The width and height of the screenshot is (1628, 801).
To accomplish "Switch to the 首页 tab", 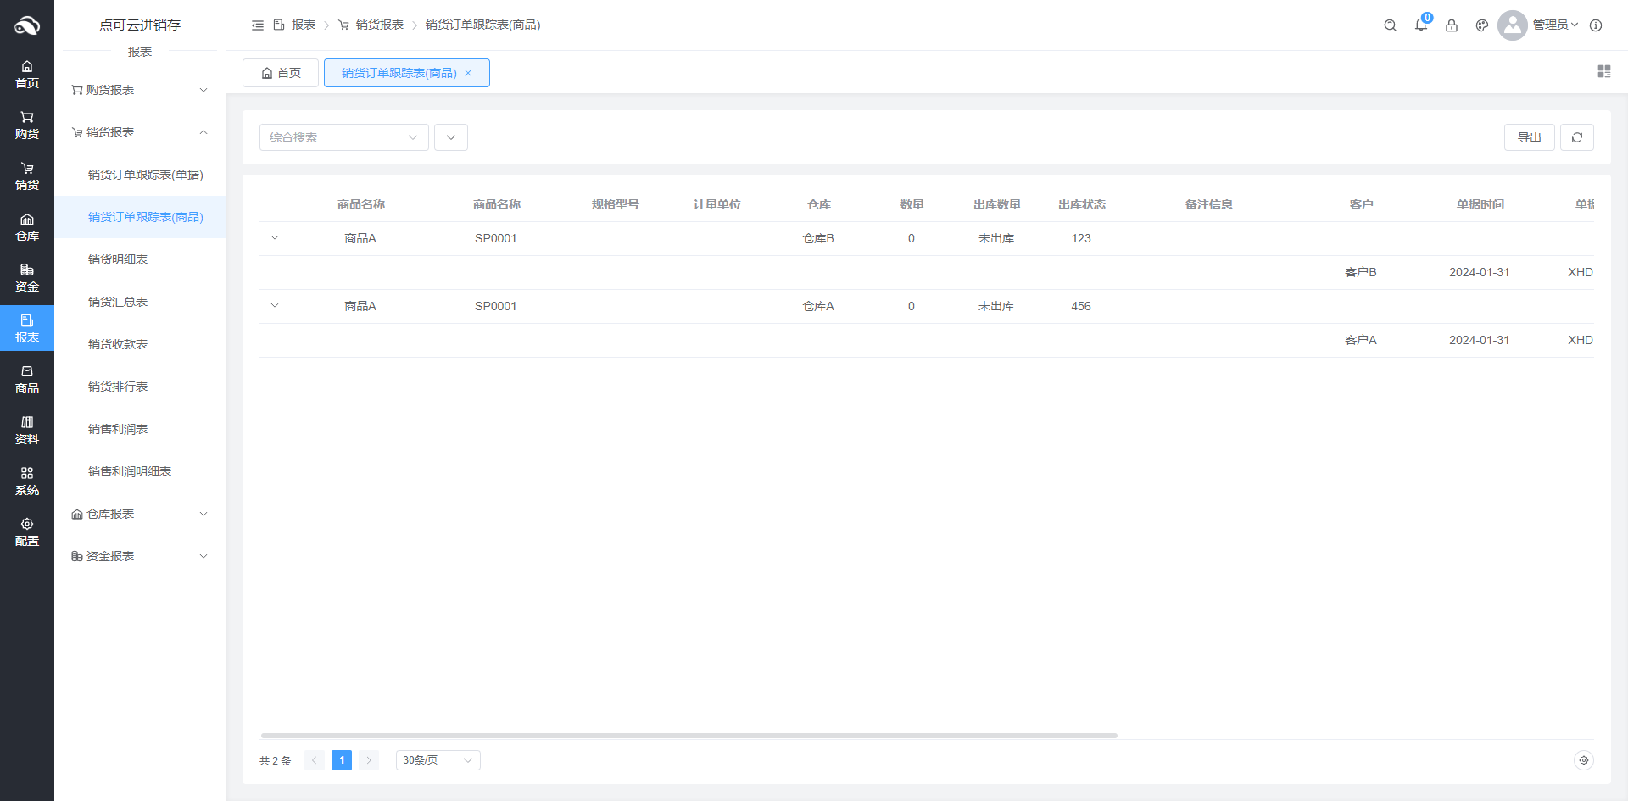I will click(281, 73).
